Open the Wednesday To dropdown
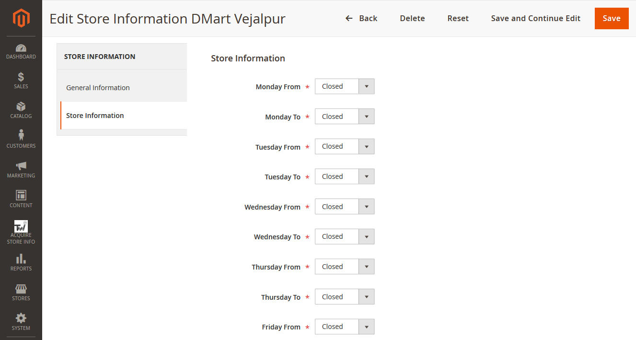This screenshot has width=636, height=340. coord(345,236)
